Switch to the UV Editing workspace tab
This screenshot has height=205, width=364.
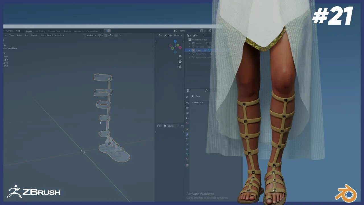pyautogui.click(x=40, y=31)
